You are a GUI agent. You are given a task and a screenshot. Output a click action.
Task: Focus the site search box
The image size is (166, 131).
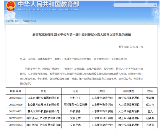tap(135, 5)
